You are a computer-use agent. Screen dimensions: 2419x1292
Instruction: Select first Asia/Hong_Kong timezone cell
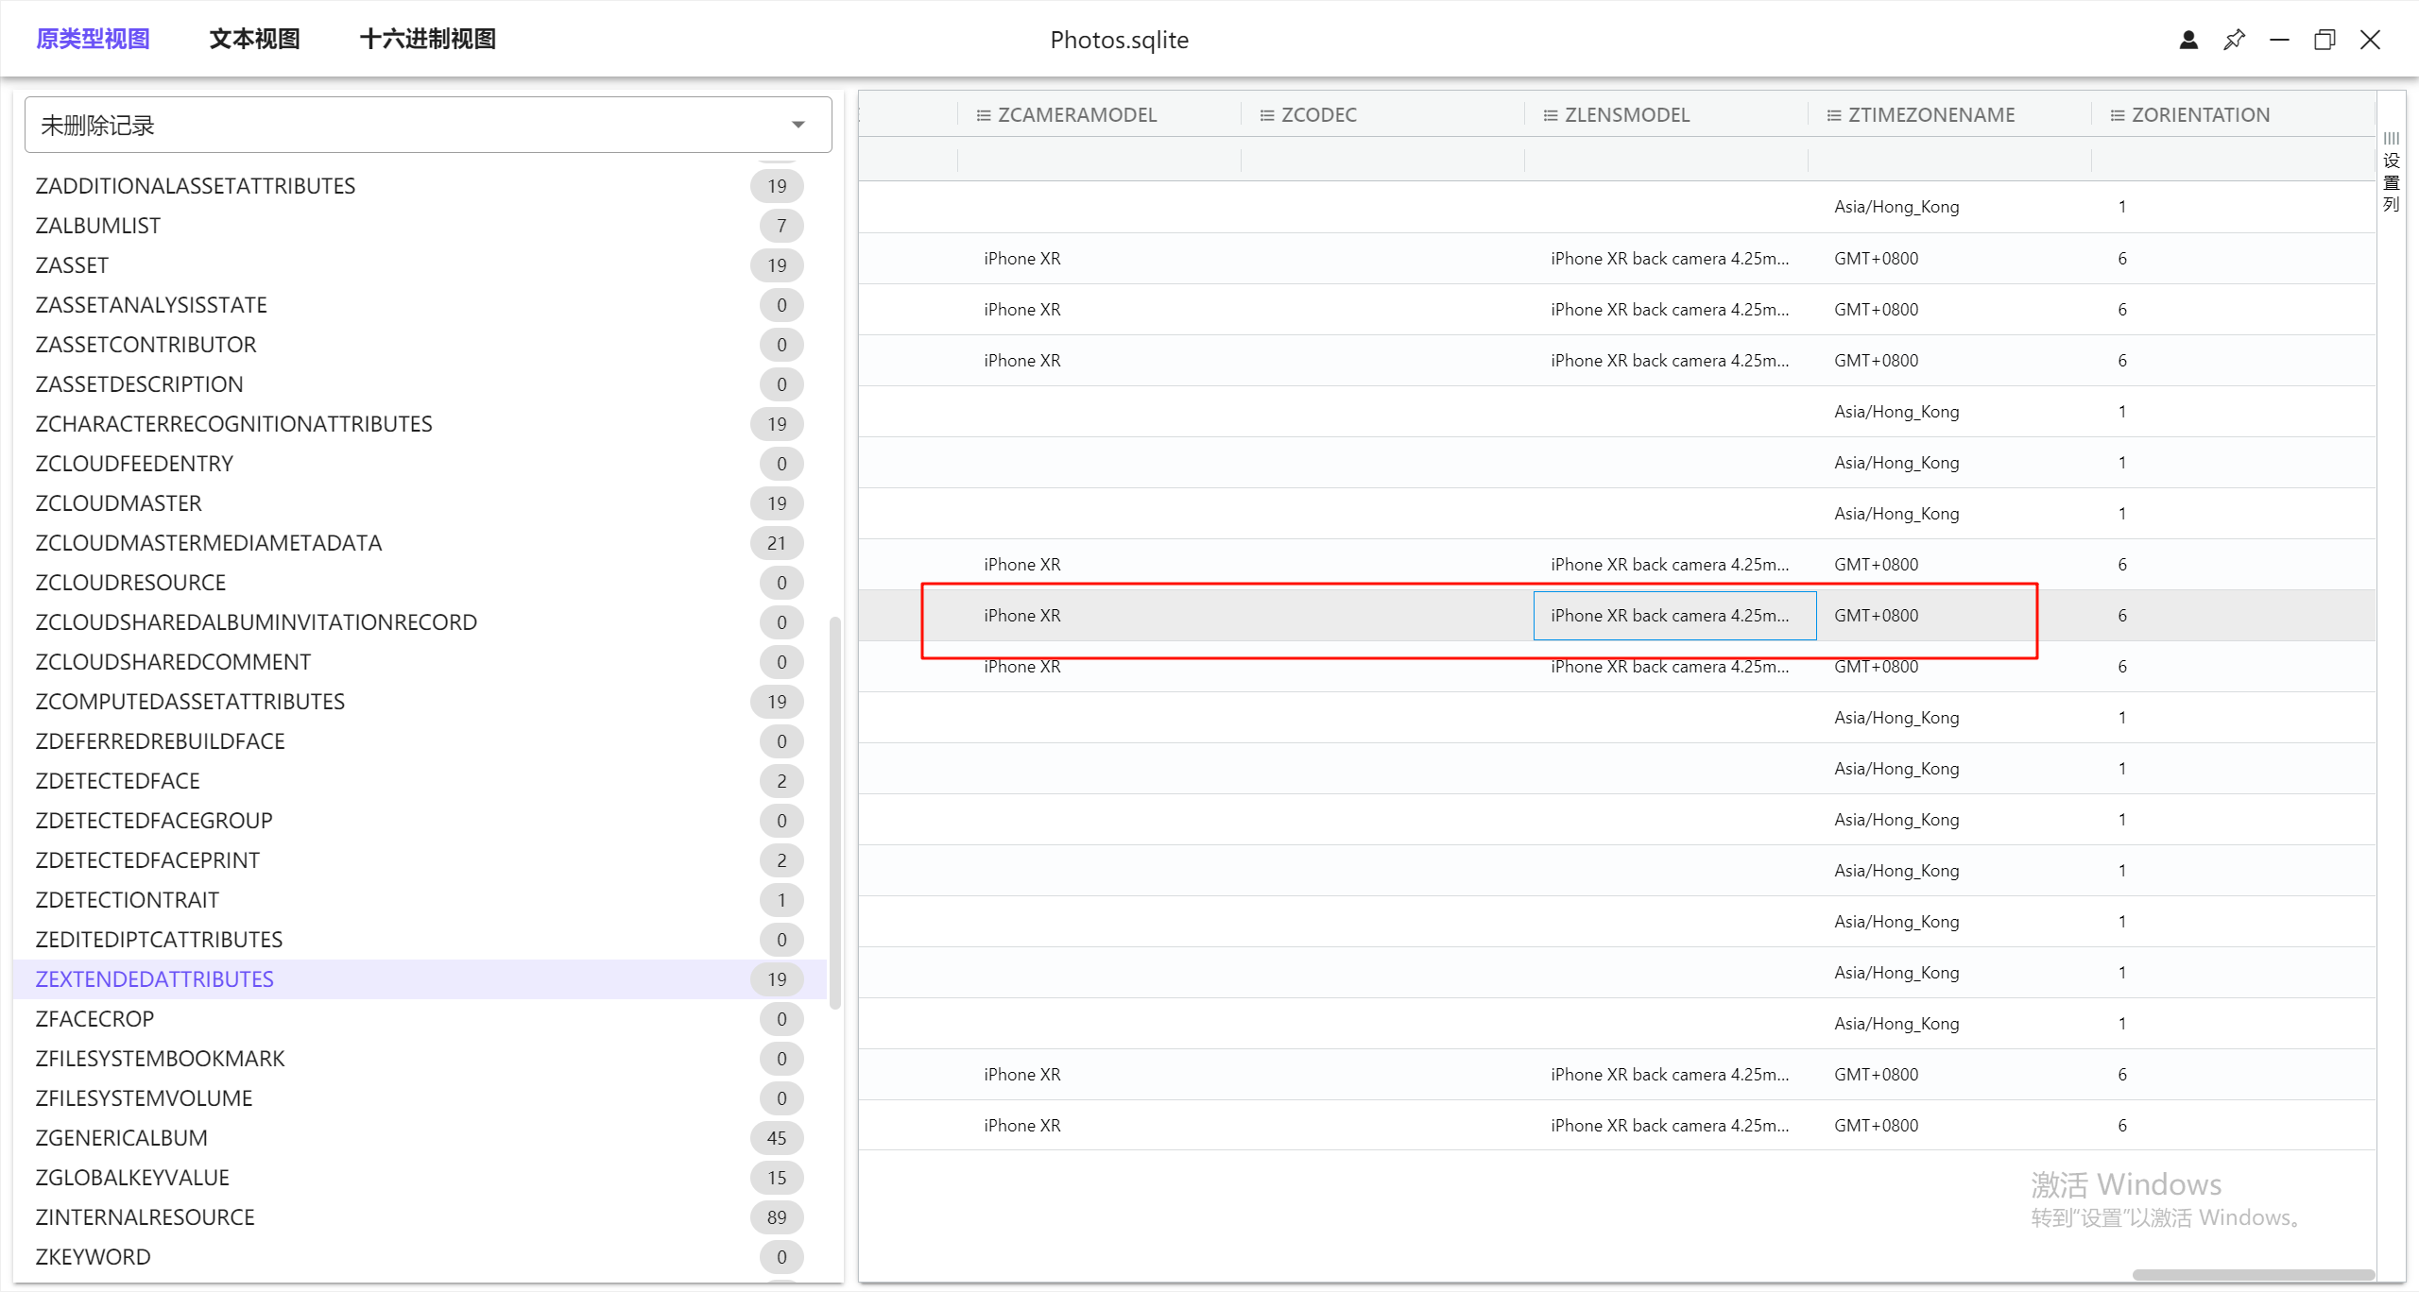[x=1896, y=207]
